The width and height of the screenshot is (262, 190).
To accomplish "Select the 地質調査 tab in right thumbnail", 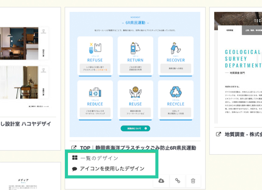I will (229, 30).
